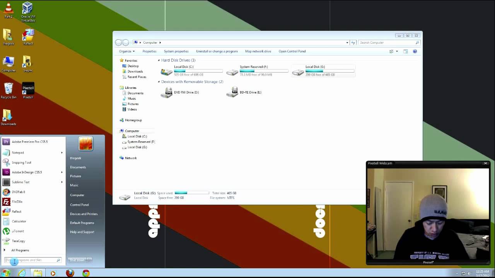Screen dimensions: 495x278
Task: Click the Shut down button
Action: coord(77,260)
